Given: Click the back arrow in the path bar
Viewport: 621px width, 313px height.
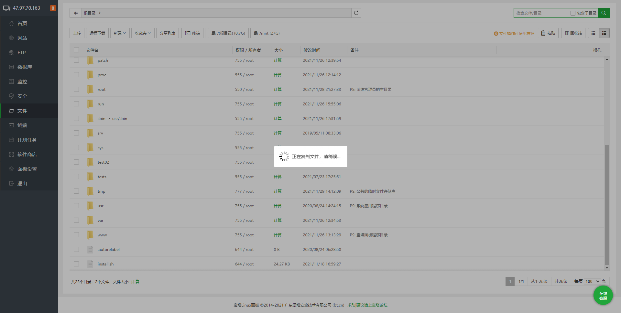Looking at the screenshot, I should [x=76, y=13].
